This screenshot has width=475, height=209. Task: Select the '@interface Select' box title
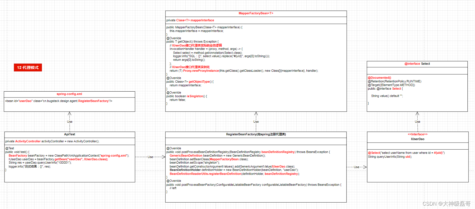click(417, 64)
